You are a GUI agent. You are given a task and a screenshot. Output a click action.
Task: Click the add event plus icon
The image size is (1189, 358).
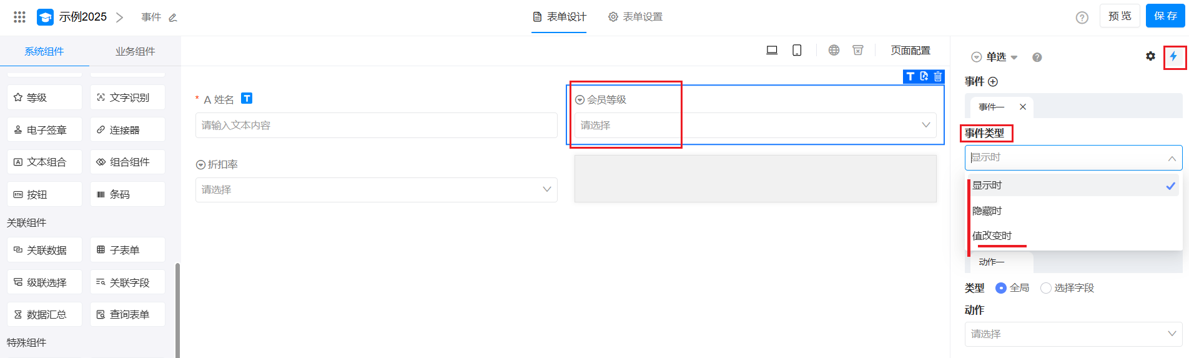[x=993, y=81]
